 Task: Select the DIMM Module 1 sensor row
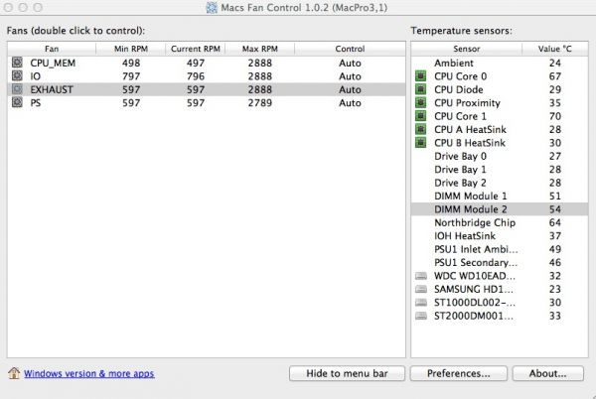pyautogui.click(x=471, y=196)
